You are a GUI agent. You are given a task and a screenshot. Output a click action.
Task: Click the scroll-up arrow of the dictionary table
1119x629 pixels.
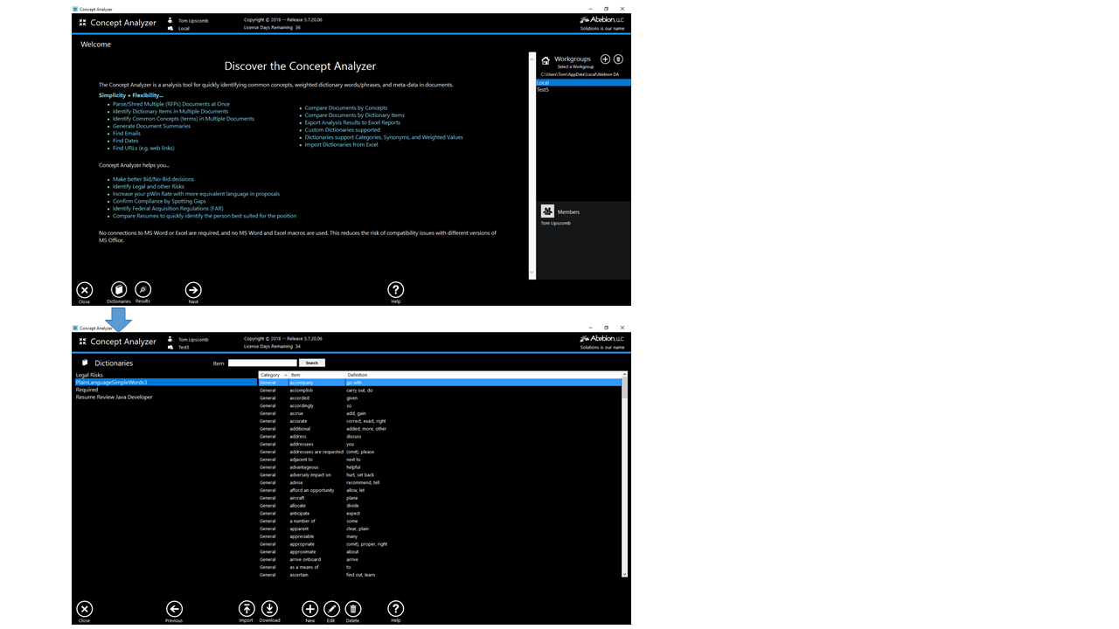(x=624, y=375)
